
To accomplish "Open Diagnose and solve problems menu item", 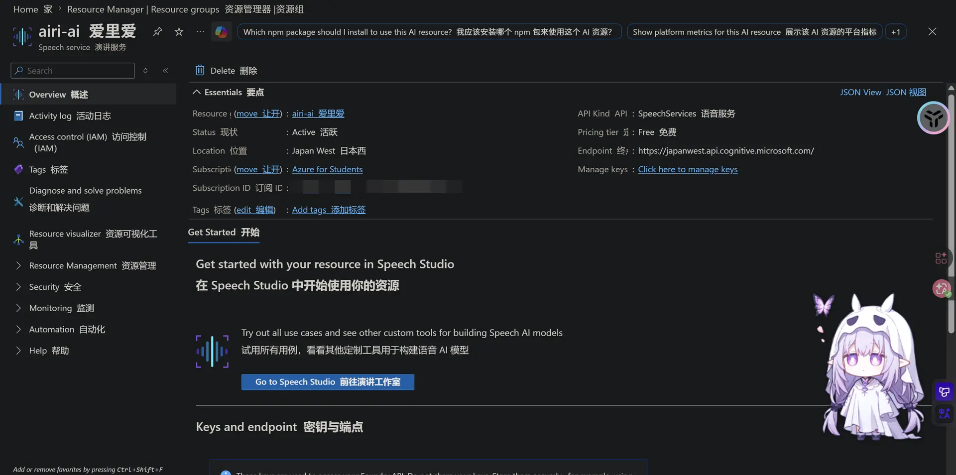I will tap(89, 199).
